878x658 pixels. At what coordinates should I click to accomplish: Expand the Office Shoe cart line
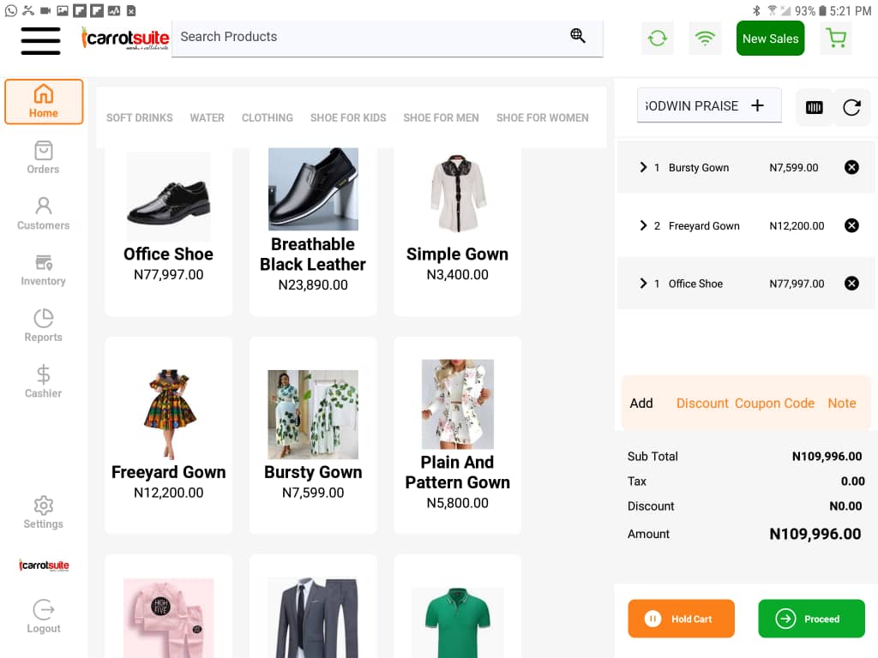coord(643,284)
